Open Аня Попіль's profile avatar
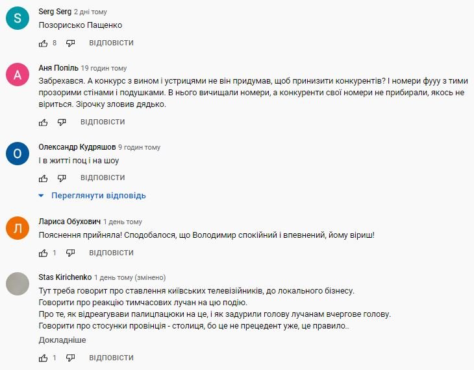Viewport: 474px width, 370px height. [x=18, y=75]
